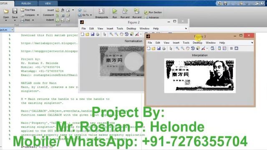Click the Compare button

point(28,15)
